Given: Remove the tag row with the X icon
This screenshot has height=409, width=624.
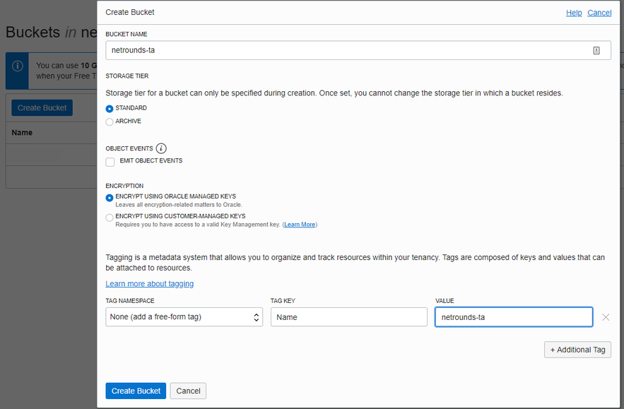Looking at the screenshot, I should pyautogui.click(x=606, y=317).
